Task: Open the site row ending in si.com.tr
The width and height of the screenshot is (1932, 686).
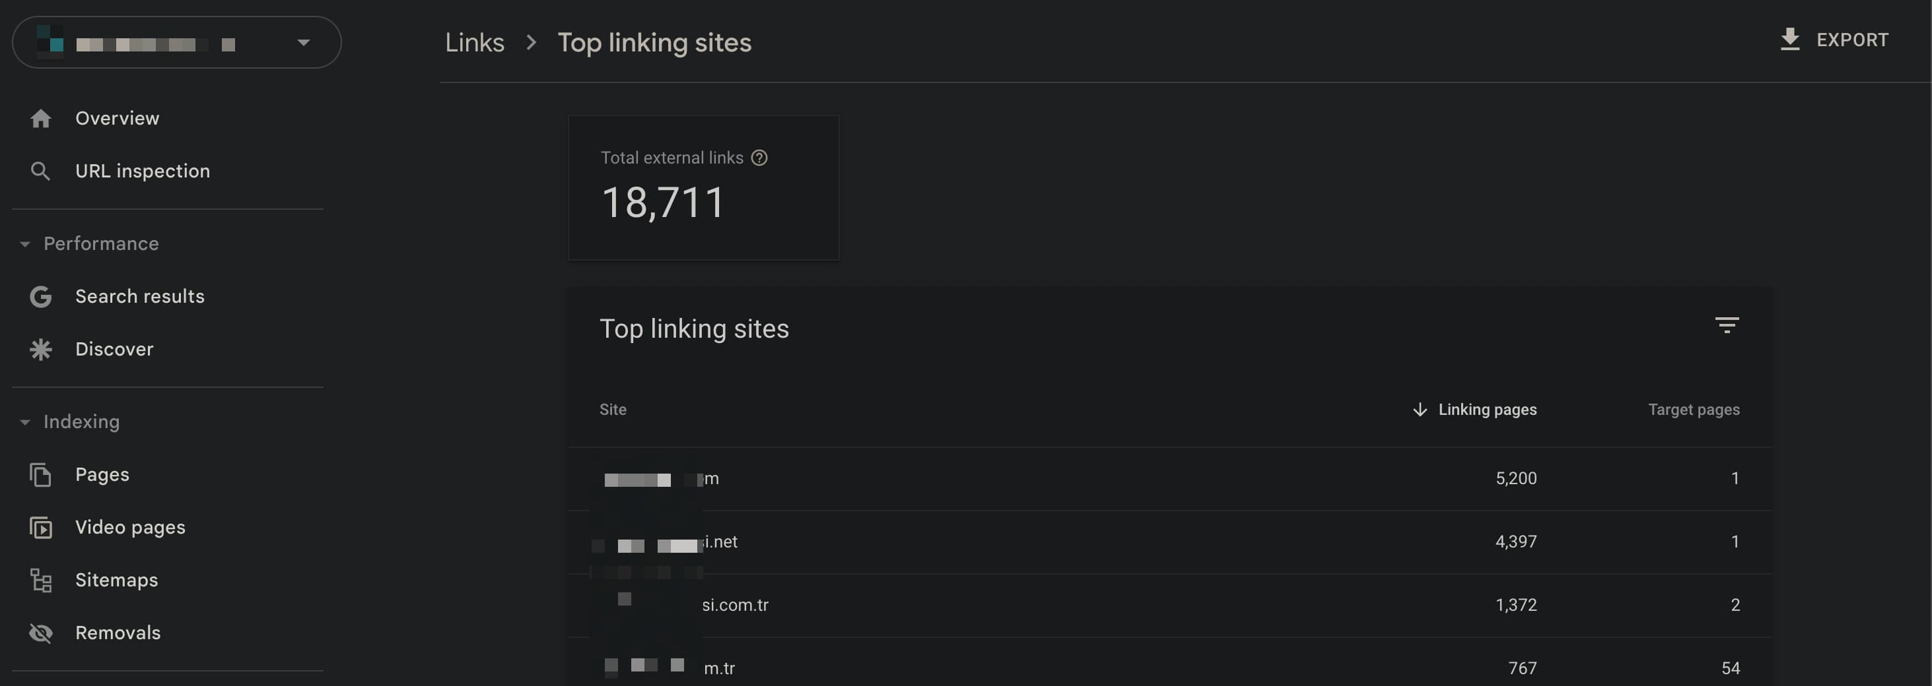Action: 1169,605
